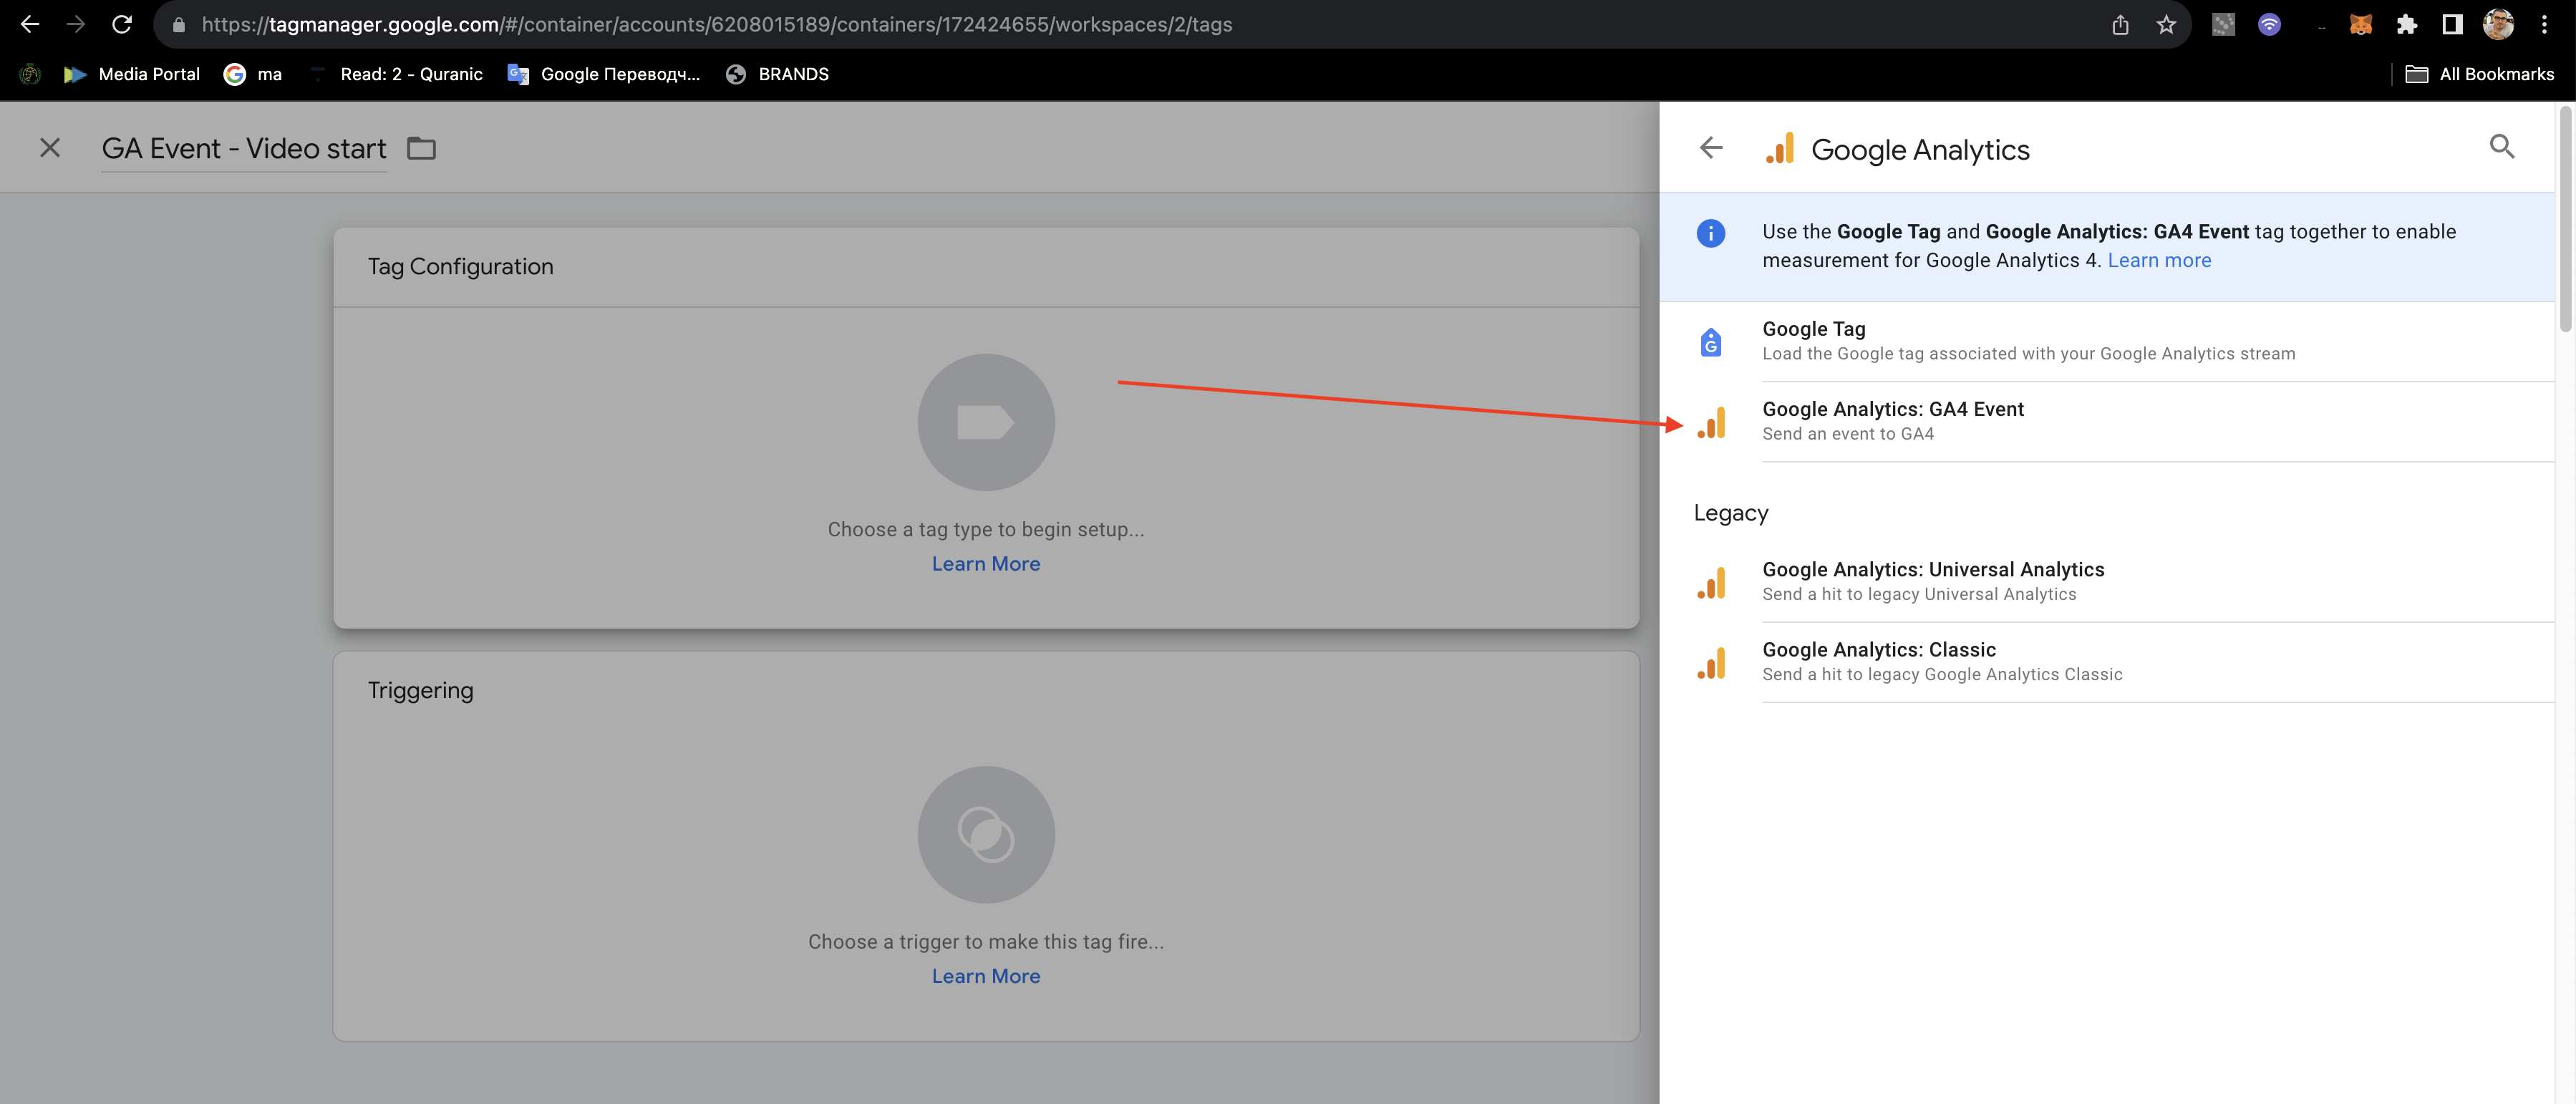Image resolution: width=2576 pixels, height=1104 pixels.
Task: Click the browser forward arrow
Action: 76,24
